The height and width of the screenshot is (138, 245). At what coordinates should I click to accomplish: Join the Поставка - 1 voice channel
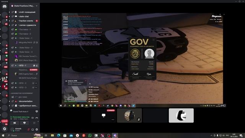24,30
